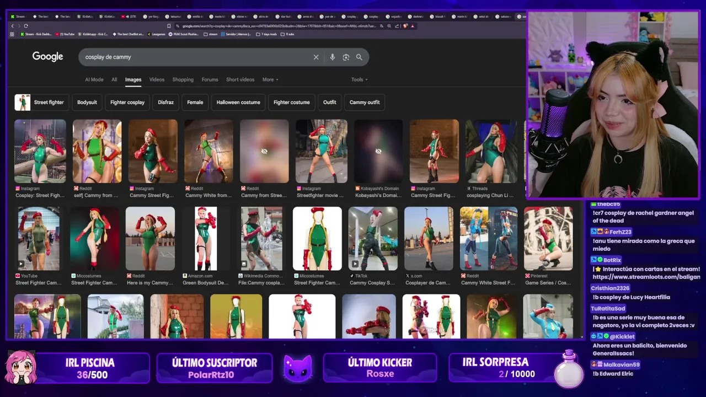The height and width of the screenshot is (397, 706).
Task: Open the streamloots.com link in chat
Action: click(646, 277)
